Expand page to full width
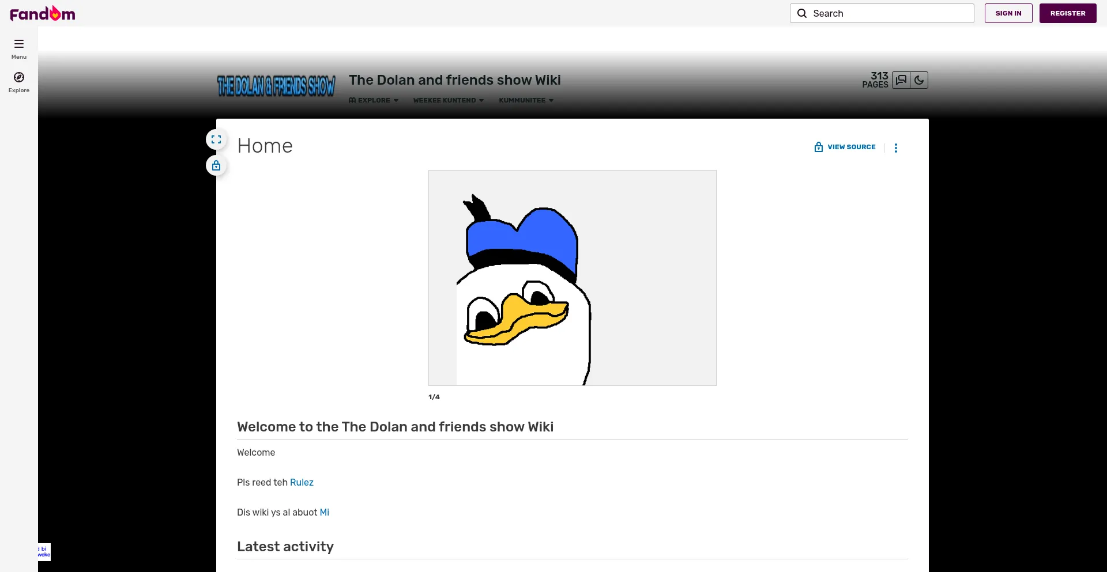Viewport: 1107px width, 572px height. 216,139
